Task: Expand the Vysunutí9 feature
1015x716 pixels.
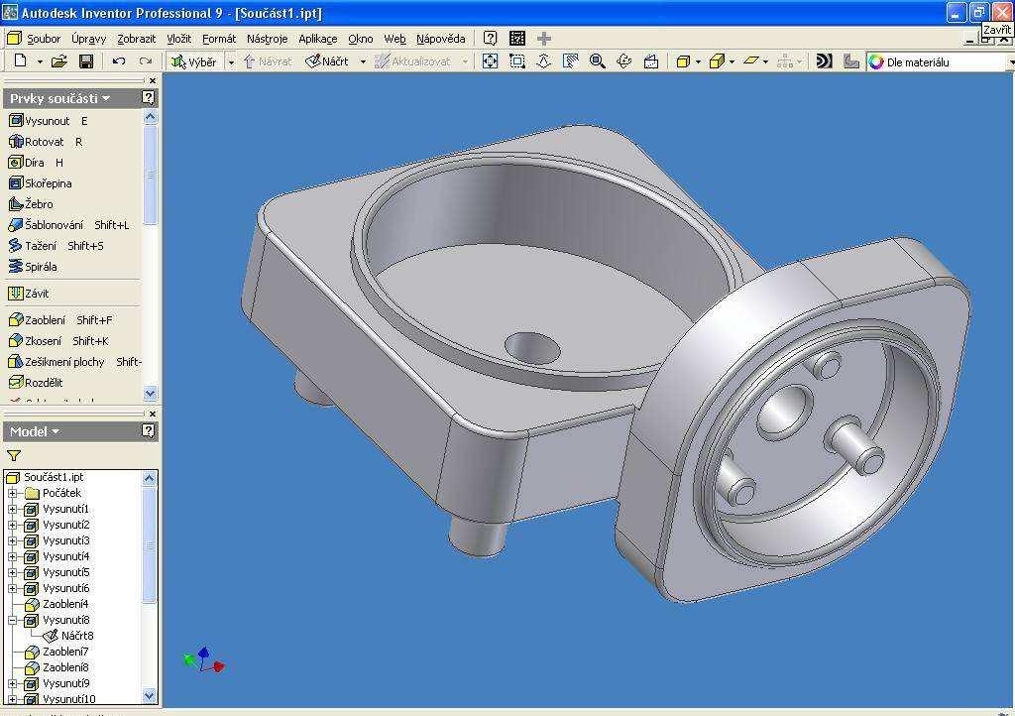Action: tap(12, 683)
